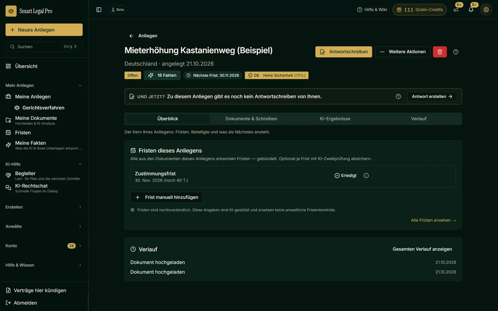The width and height of the screenshot is (498, 311).
Task: Click Frist manuell hinzufügen button
Action: click(167, 197)
